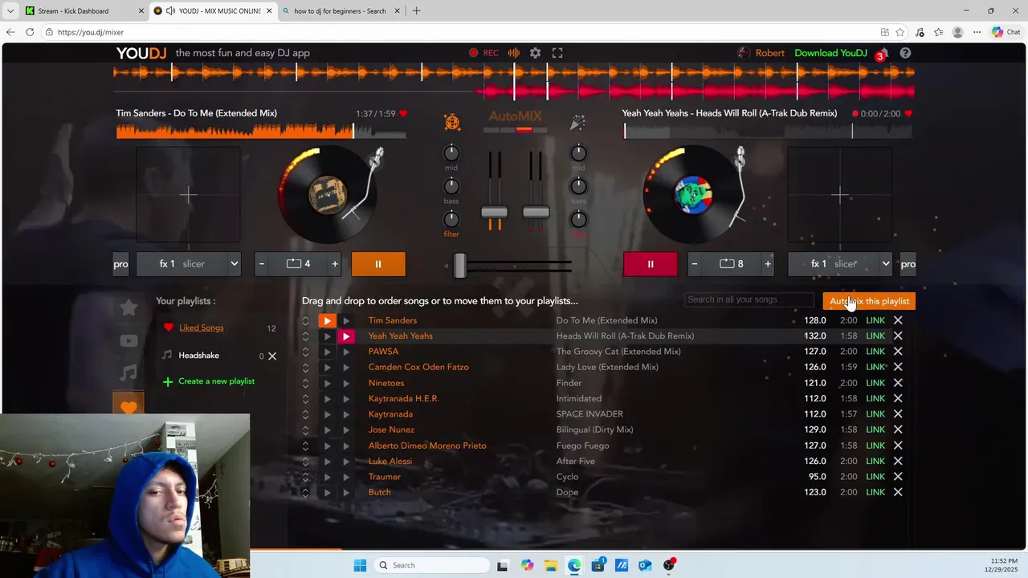This screenshot has height=578, width=1028.
Task: Click the left deck fx XY pad
Action: pyautogui.click(x=188, y=194)
